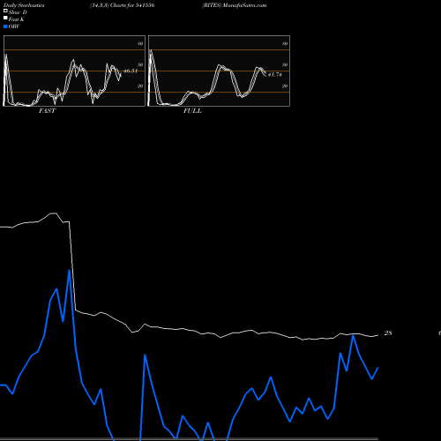Click the 41.74 value on FULL chart

coord(274,75)
